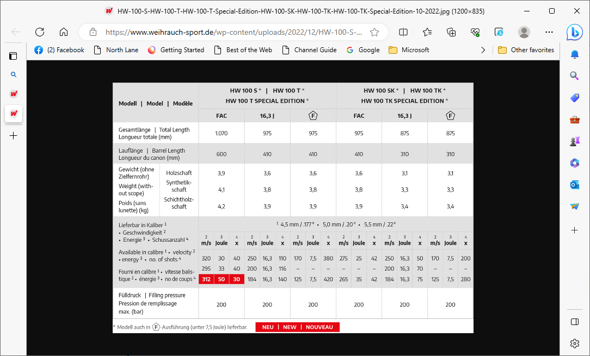Select the active Weihrauch image tab
590x356 pixels.
[x=14, y=113]
